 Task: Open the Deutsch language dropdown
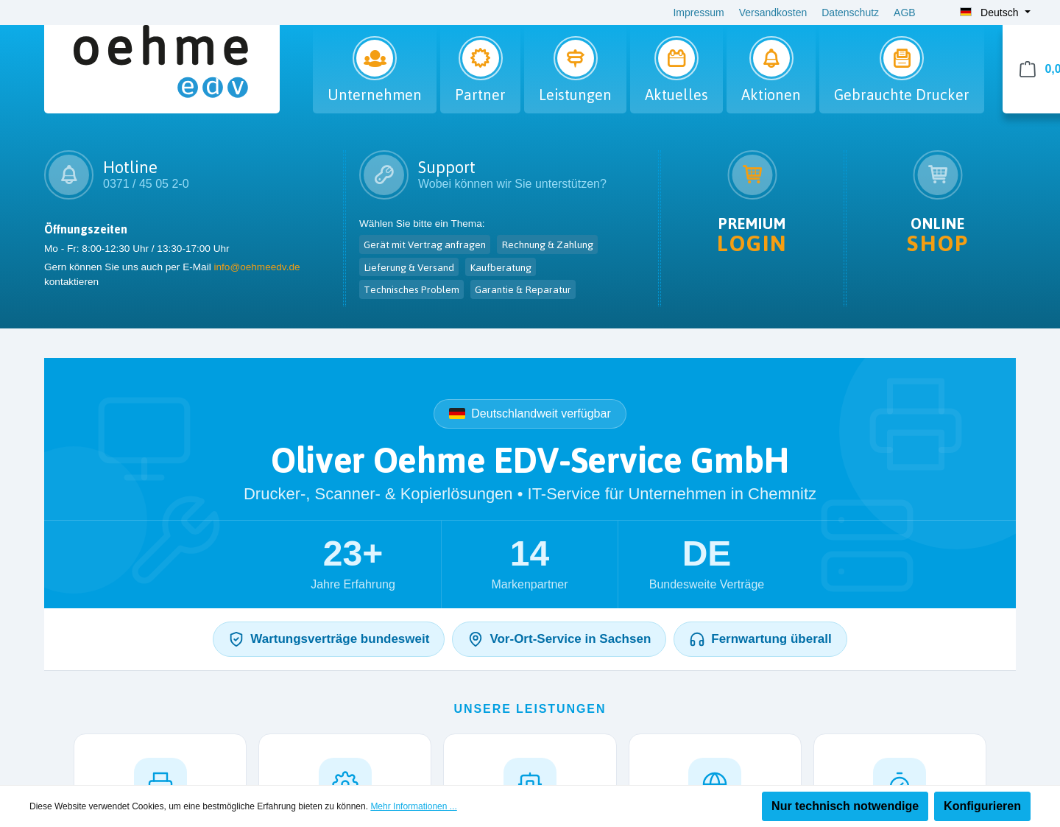[995, 12]
